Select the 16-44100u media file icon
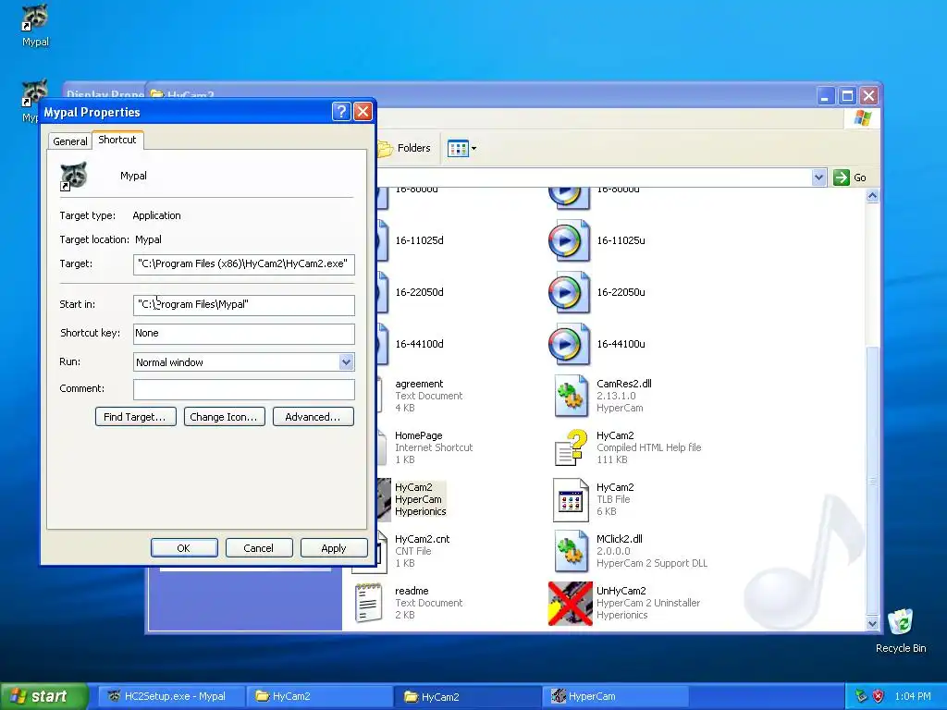The width and height of the screenshot is (947, 710). coord(569,344)
